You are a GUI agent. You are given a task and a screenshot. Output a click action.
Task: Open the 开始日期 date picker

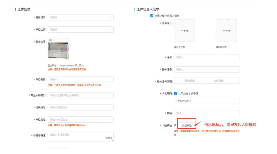click(x=190, y=81)
